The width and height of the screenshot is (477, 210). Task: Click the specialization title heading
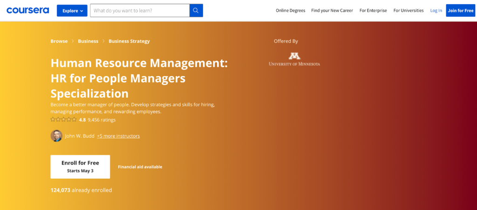point(139,78)
